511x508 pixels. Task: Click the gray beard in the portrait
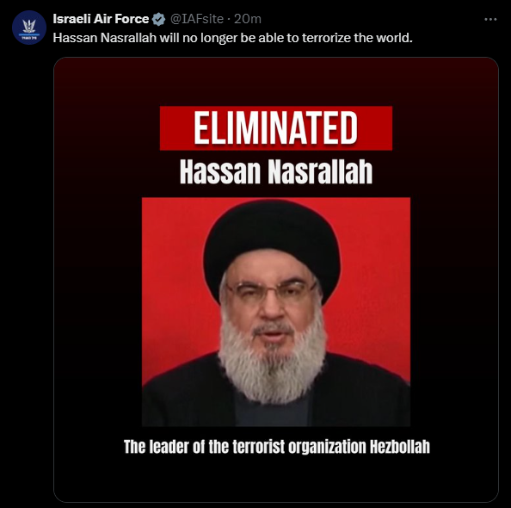(272, 362)
